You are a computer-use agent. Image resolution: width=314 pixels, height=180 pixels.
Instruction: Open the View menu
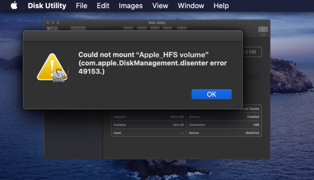160,6
